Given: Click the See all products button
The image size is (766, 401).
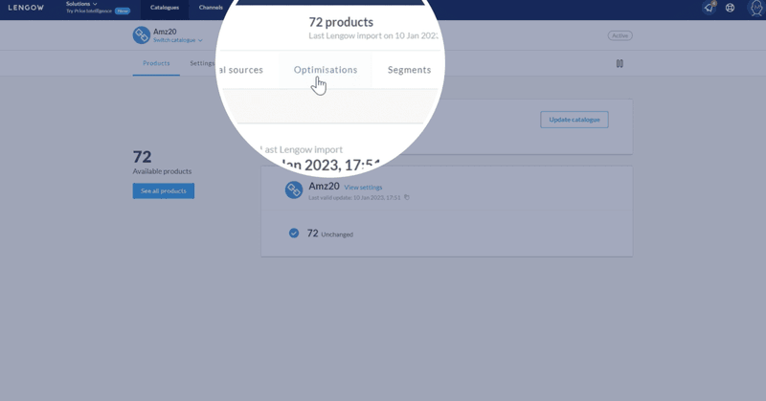Looking at the screenshot, I should [164, 191].
